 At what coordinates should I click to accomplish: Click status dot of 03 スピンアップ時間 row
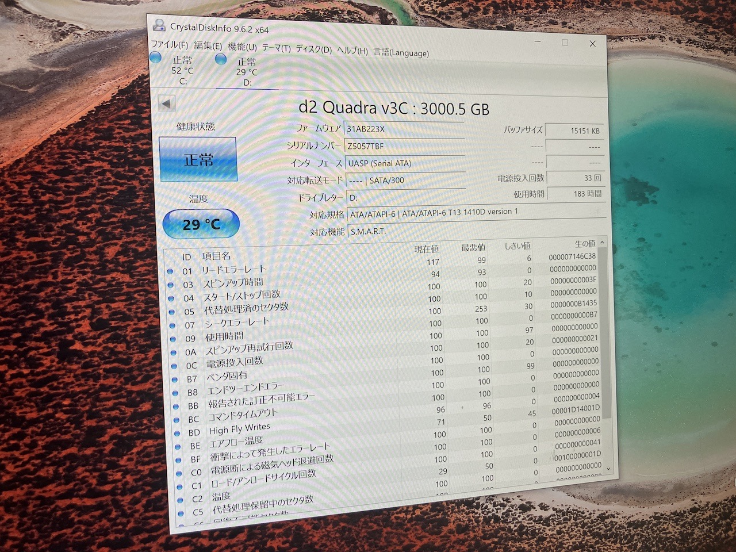[x=170, y=285]
